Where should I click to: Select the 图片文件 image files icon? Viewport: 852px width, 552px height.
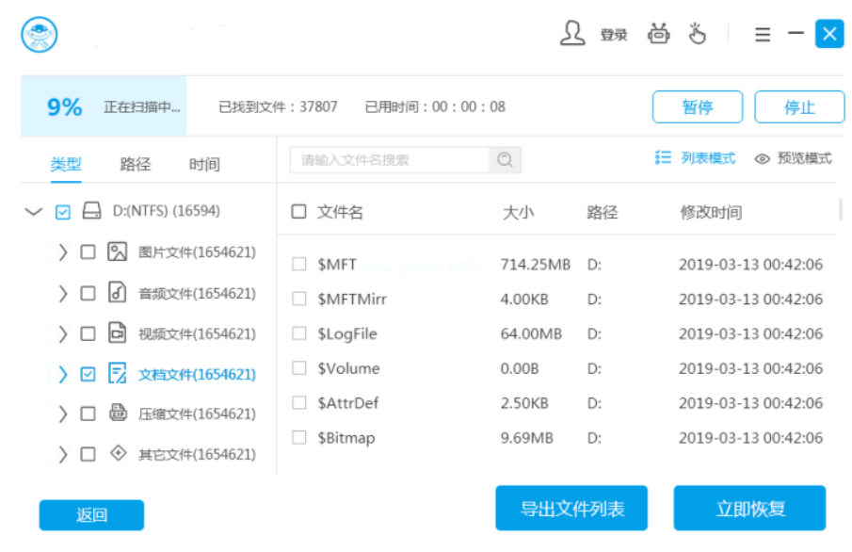(117, 252)
